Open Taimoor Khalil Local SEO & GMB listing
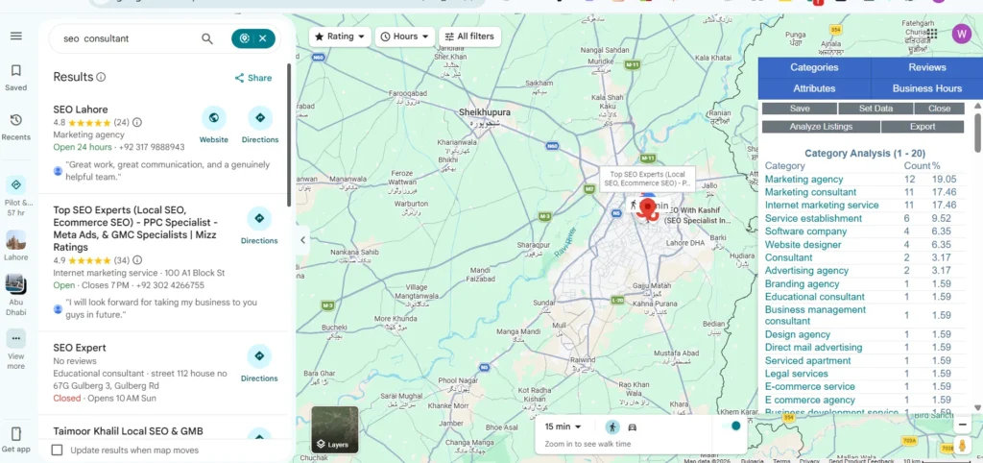Image resolution: width=983 pixels, height=463 pixels. click(128, 431)
